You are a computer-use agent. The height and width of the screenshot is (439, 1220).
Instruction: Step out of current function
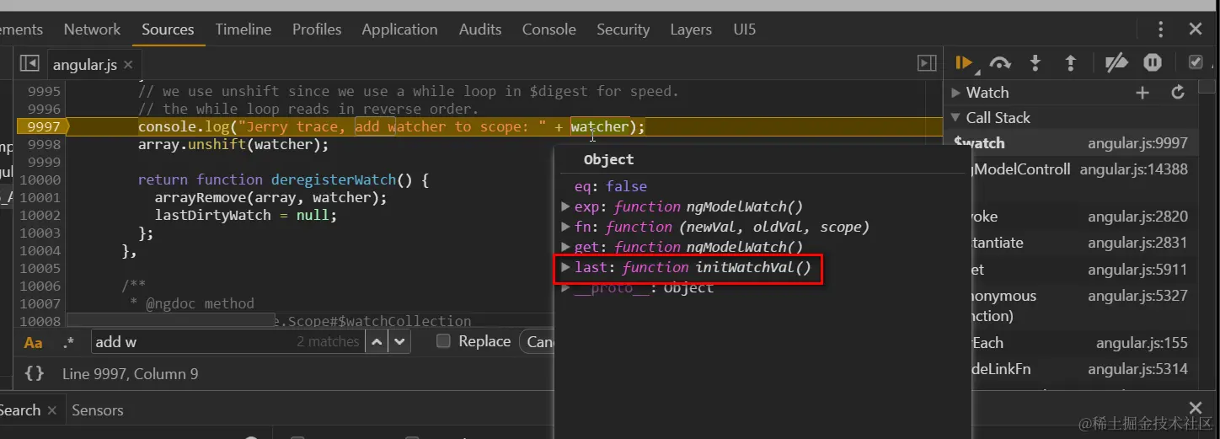(x=1071, y=63)
